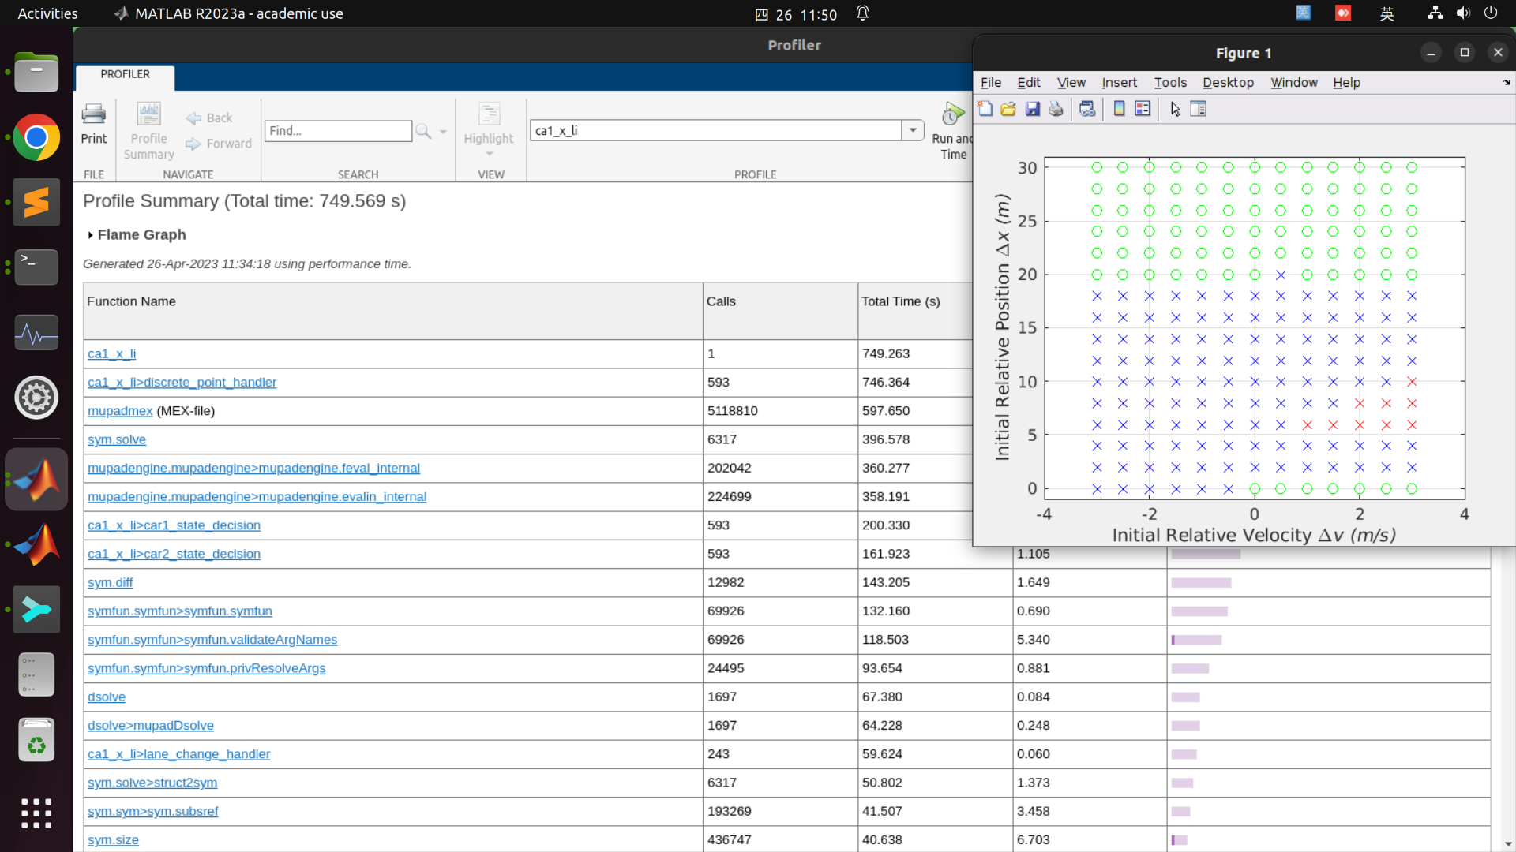Open the sym.solve function link
This screenshot has height=852, width=1516.
pos(117,439)
